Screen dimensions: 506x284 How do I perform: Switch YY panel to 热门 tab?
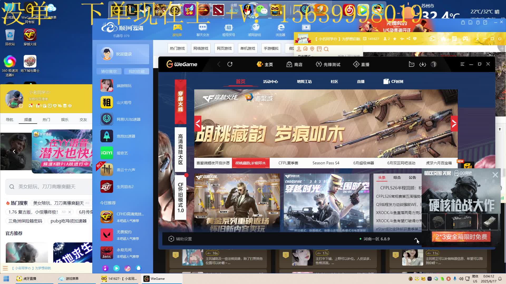click(46, 120)
